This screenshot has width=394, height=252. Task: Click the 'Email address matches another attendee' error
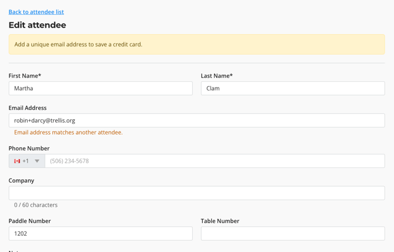point(68,133)
